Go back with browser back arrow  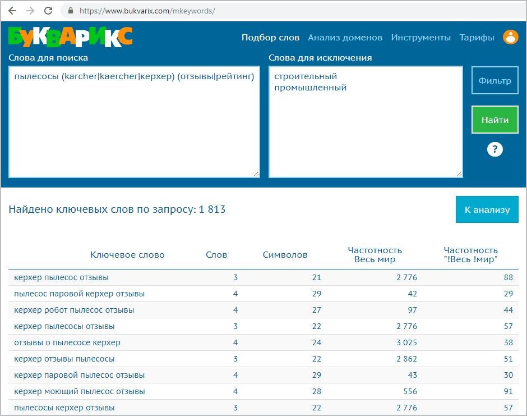pos(12,11)
